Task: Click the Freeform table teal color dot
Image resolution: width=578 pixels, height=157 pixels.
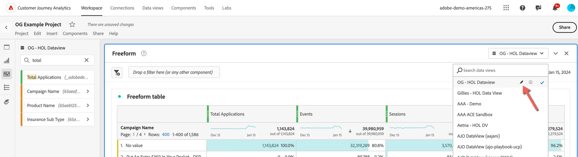Action: [x=119, y=96]
